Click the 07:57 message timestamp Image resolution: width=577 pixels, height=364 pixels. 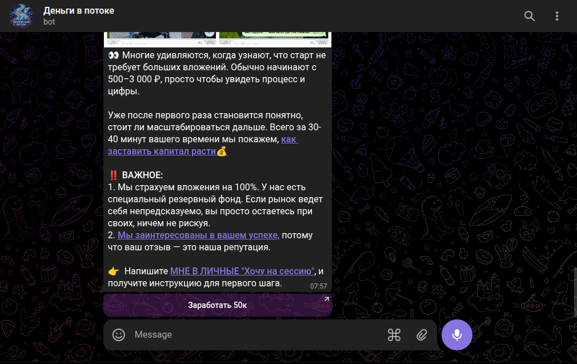click(x=318, y=286)
